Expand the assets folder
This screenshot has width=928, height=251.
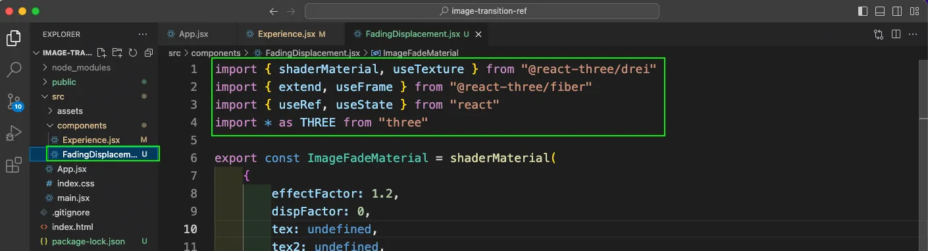pyautogui.click(x=70, y=111)
